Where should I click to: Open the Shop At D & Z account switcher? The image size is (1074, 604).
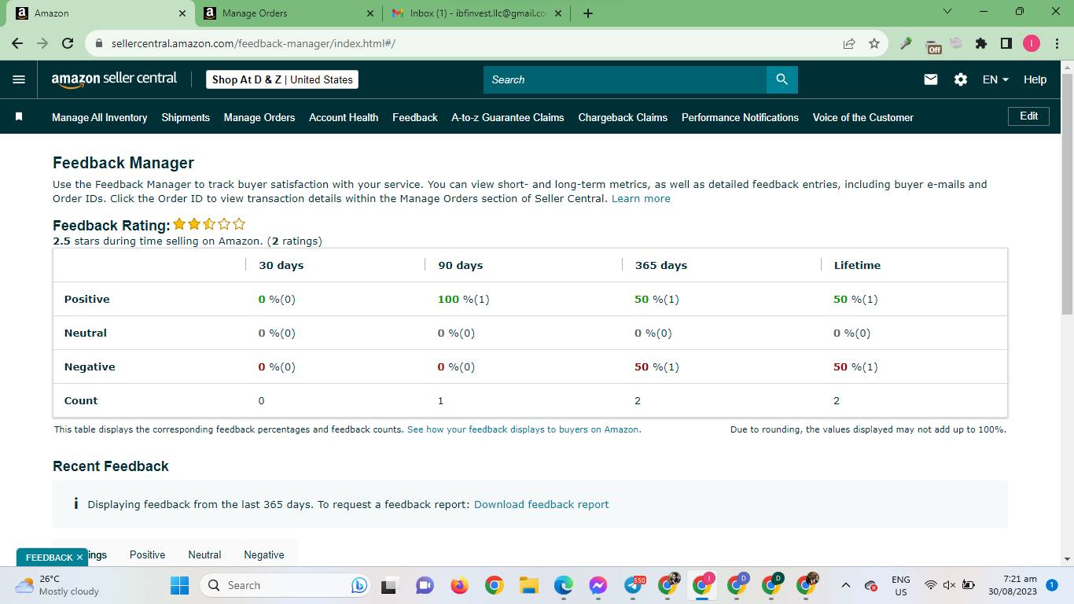click(282, 79)
